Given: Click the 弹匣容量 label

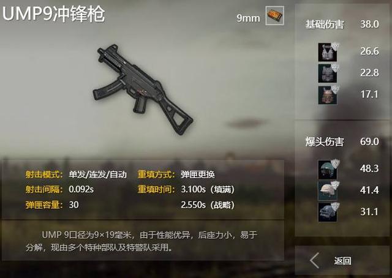Looking at the screenshot, I should tap(44, 205).
